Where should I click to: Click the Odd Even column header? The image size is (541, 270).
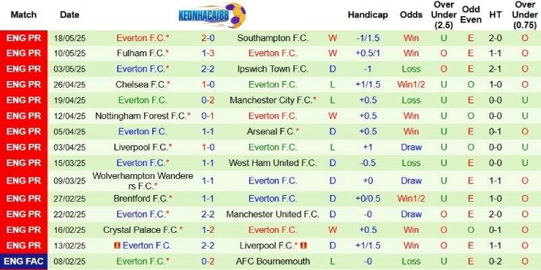pos(471,14)
